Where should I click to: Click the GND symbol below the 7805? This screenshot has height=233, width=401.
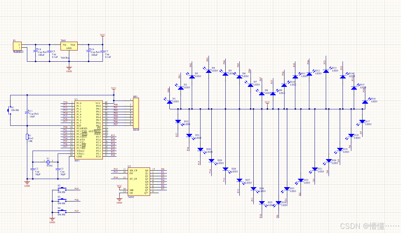tap(69, 69)
